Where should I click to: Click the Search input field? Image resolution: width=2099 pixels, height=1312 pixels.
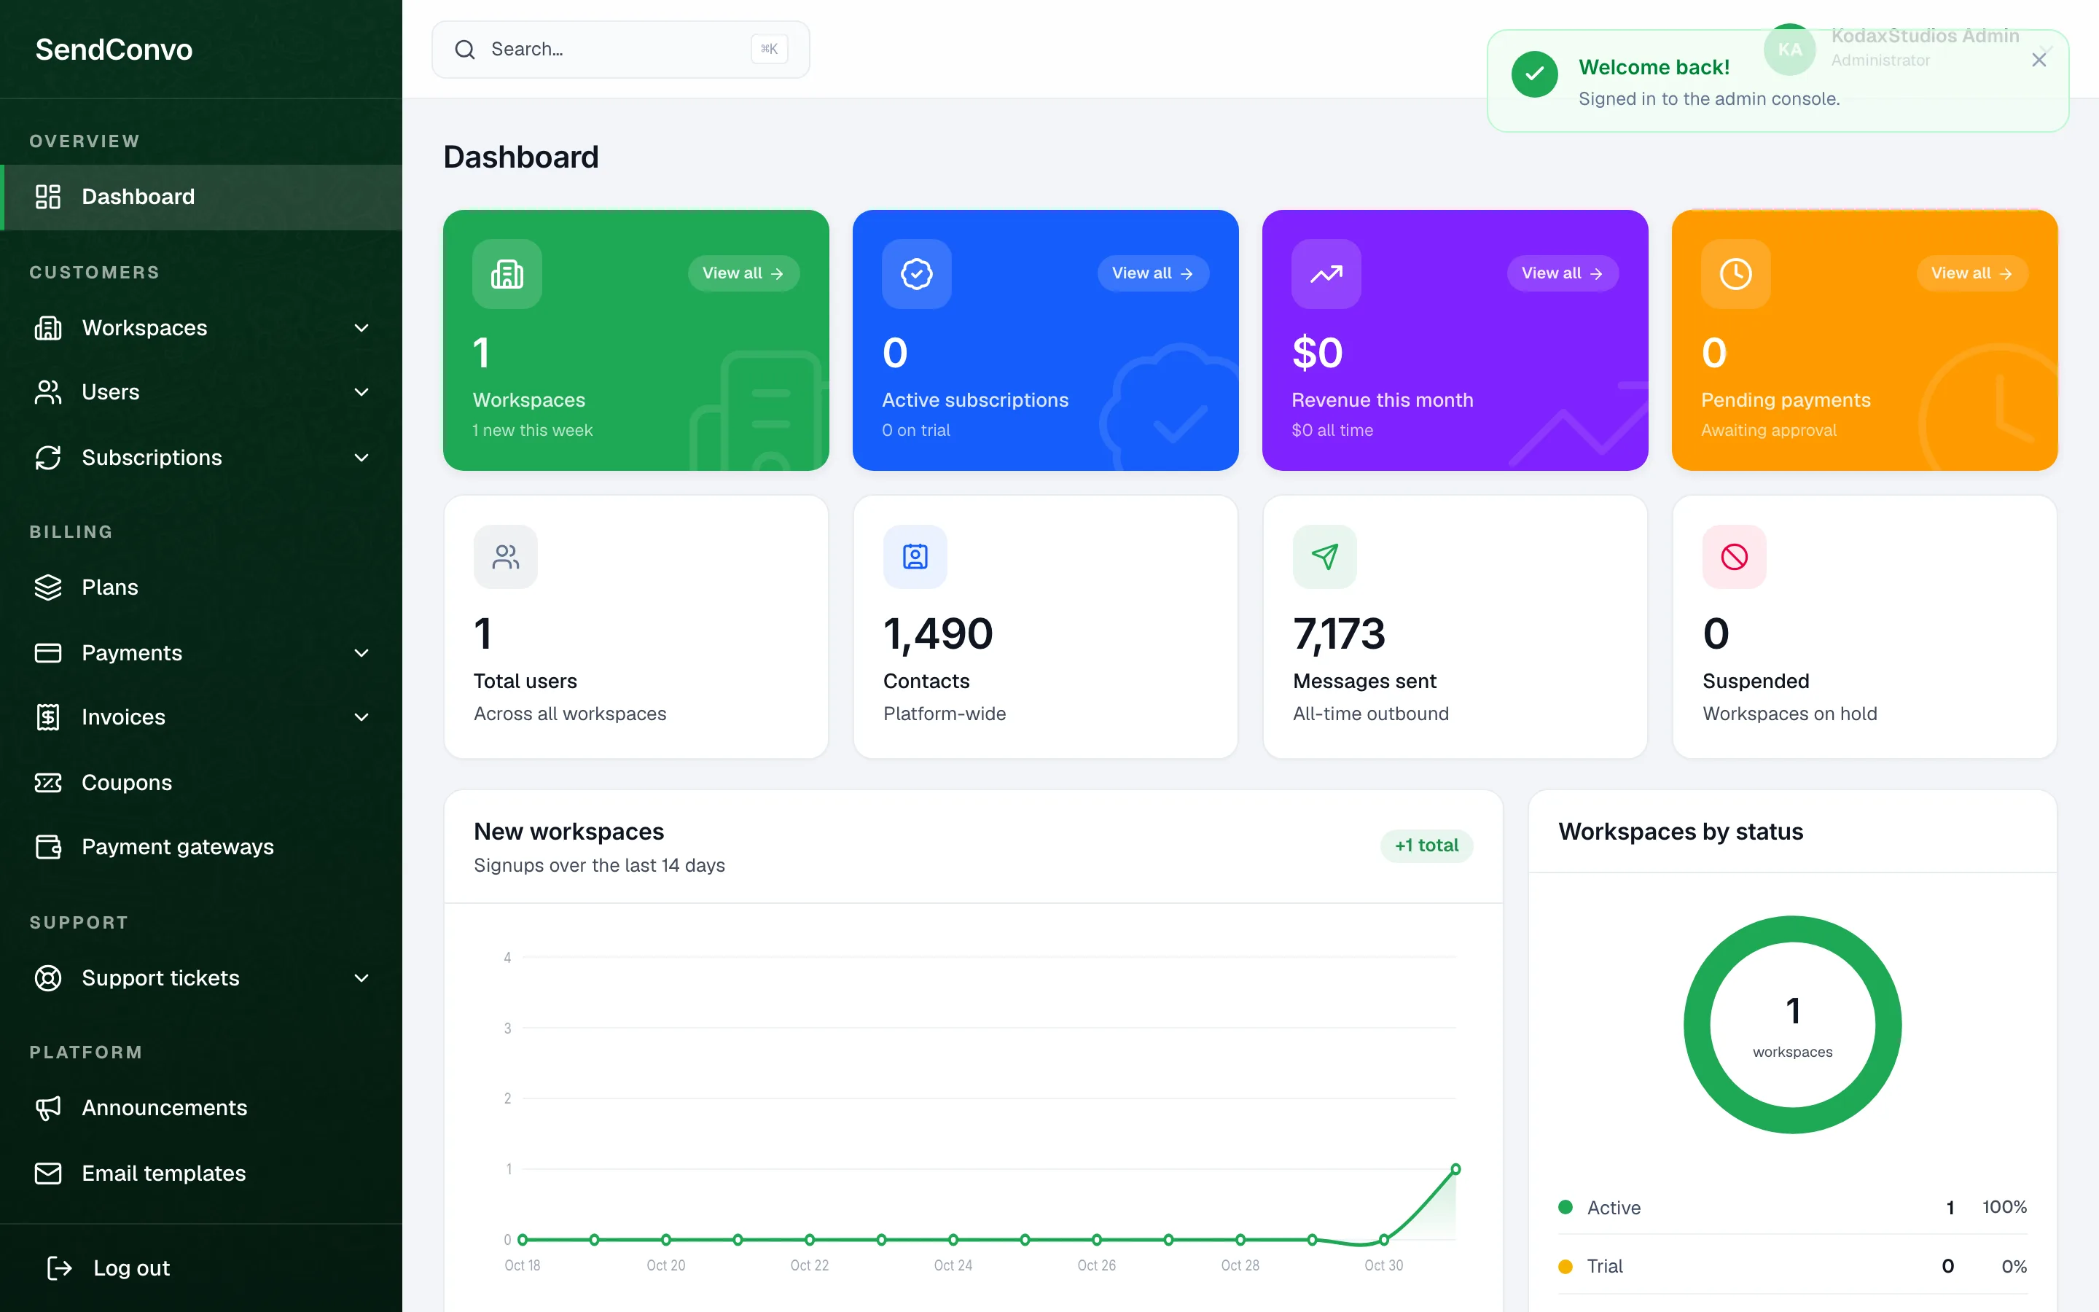point(620,50)
